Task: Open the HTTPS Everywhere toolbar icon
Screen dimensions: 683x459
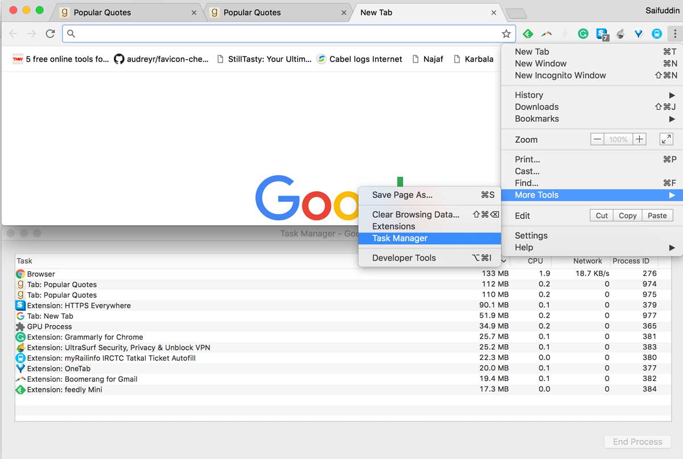Action: (x=602, y=34)
